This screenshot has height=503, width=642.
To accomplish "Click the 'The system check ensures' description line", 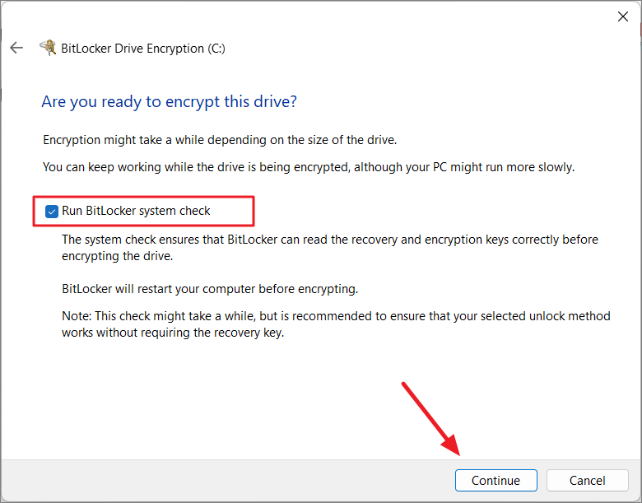I will 330,240.
